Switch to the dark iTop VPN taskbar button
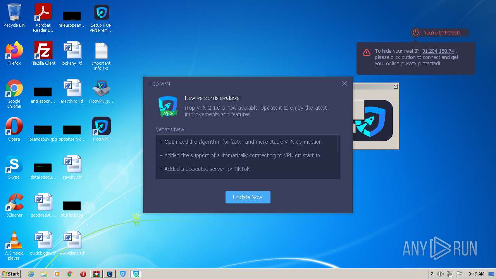This screenshot has width=496, height=279. coord(110,274)
